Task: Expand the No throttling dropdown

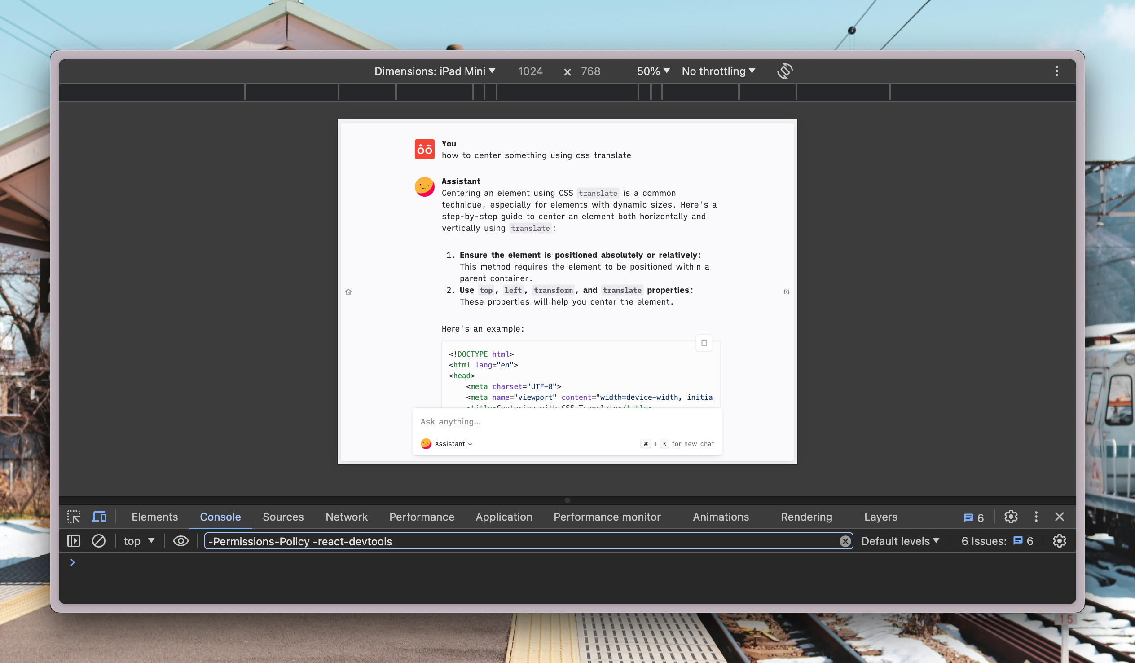Action: [x=718, y=71]
